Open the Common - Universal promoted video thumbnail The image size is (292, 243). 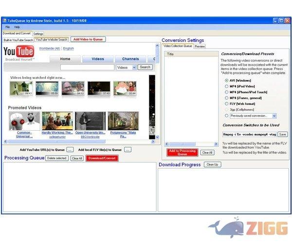[x=24, y=121]
